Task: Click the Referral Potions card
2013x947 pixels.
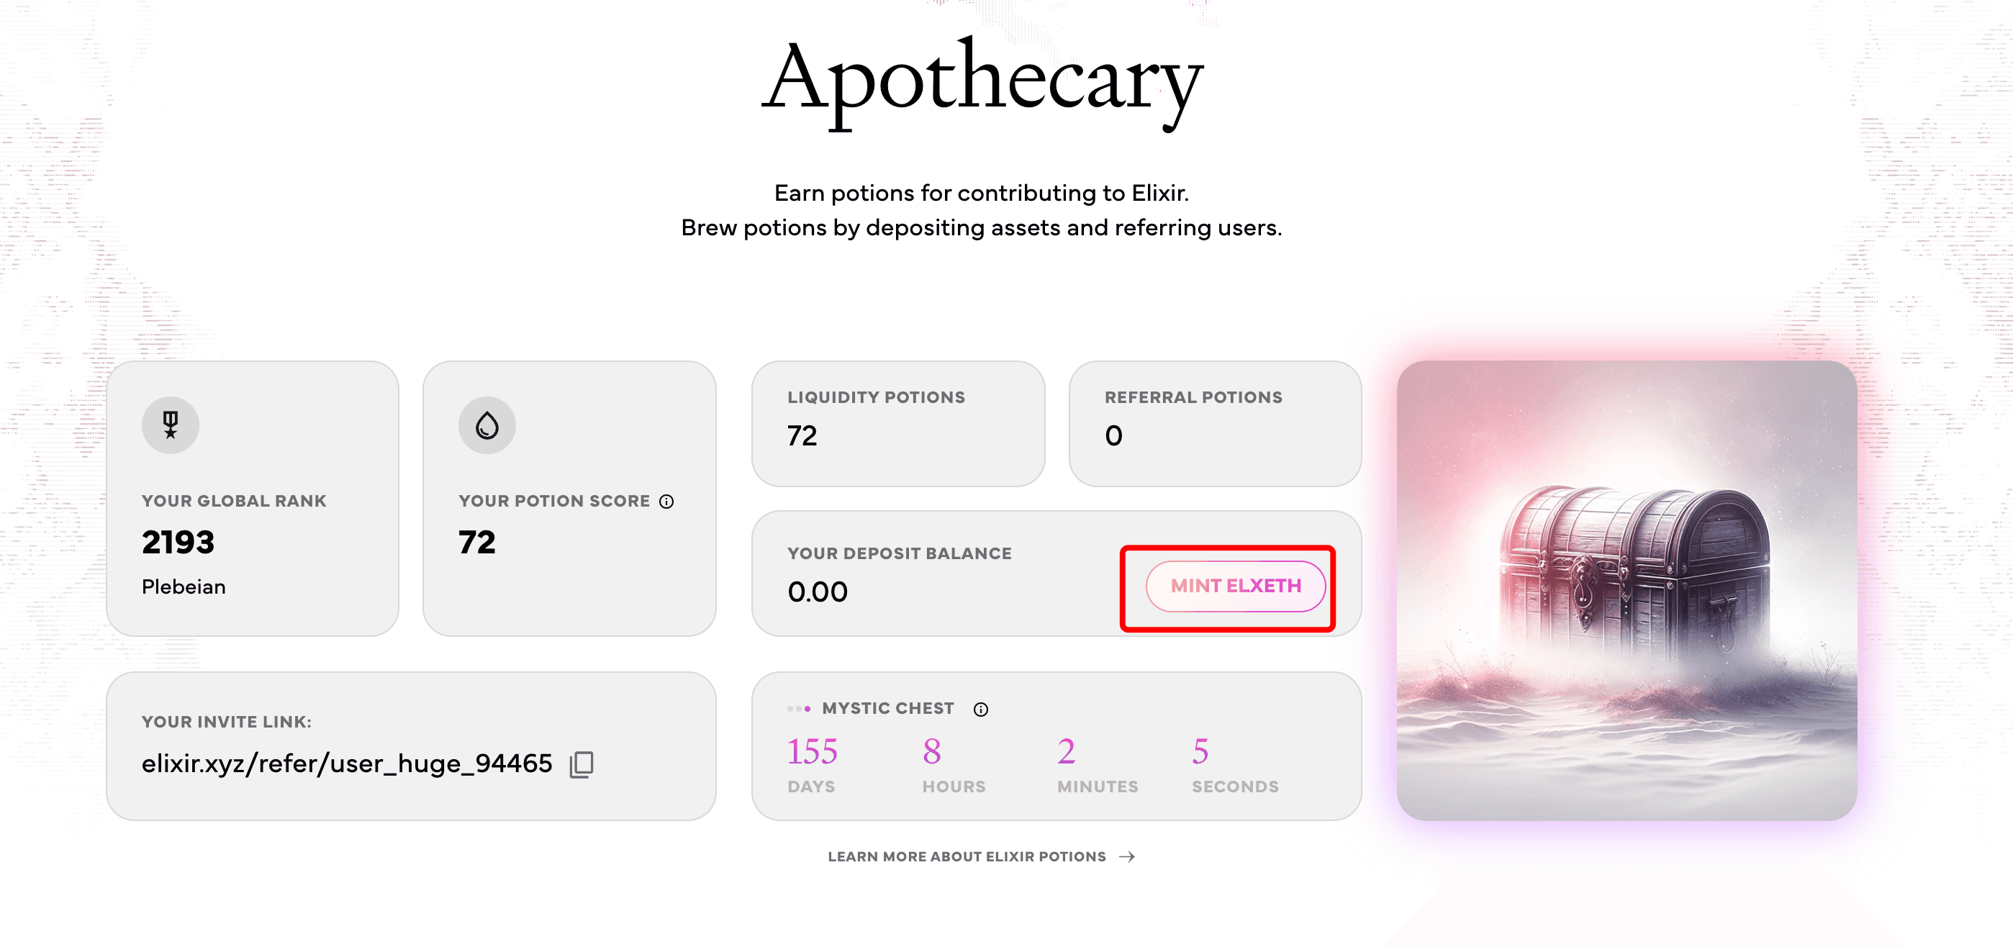Action: [1214, 424]
